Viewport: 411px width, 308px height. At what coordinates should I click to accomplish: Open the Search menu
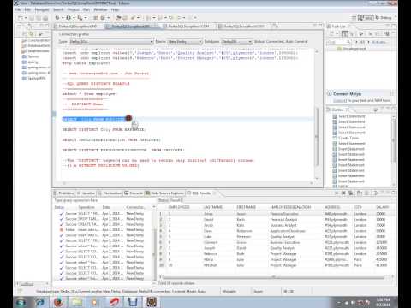coord(58,9)
